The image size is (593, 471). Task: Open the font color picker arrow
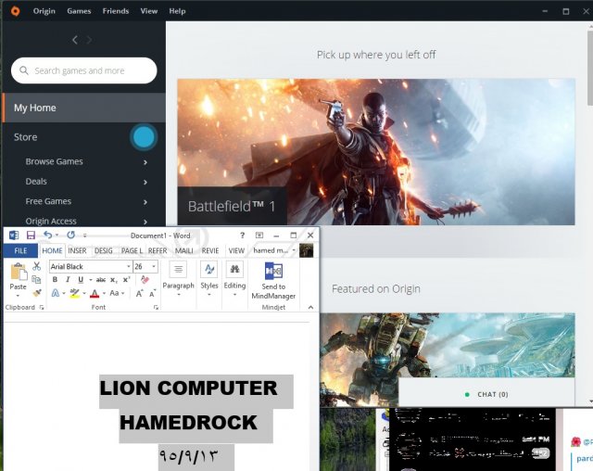click(x=104, y=293)
